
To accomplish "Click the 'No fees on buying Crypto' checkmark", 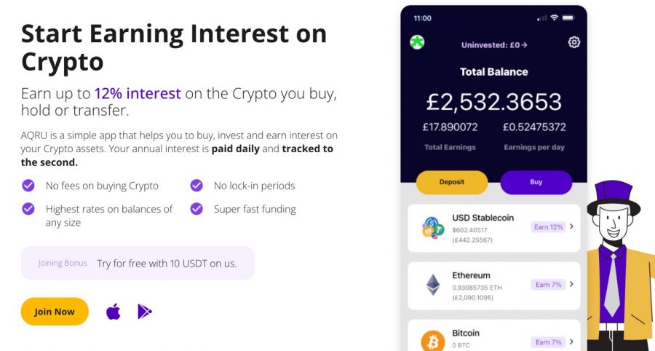I will point(28,186).
